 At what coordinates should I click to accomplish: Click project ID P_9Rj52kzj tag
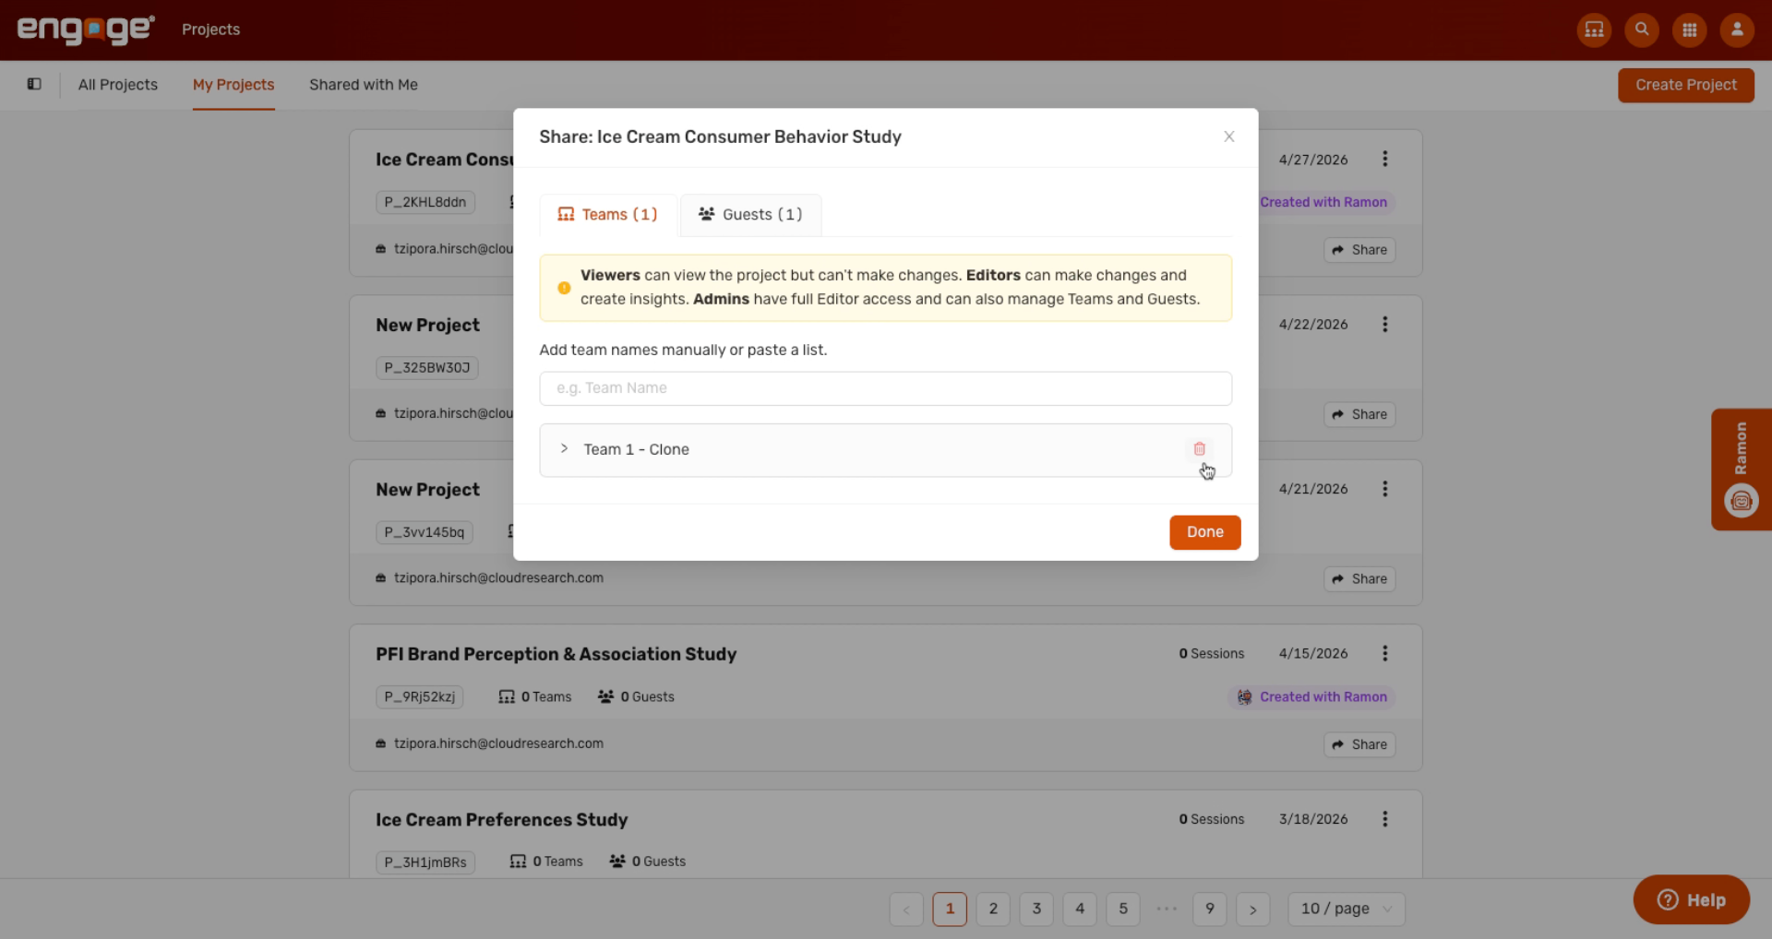click(420, 697)
